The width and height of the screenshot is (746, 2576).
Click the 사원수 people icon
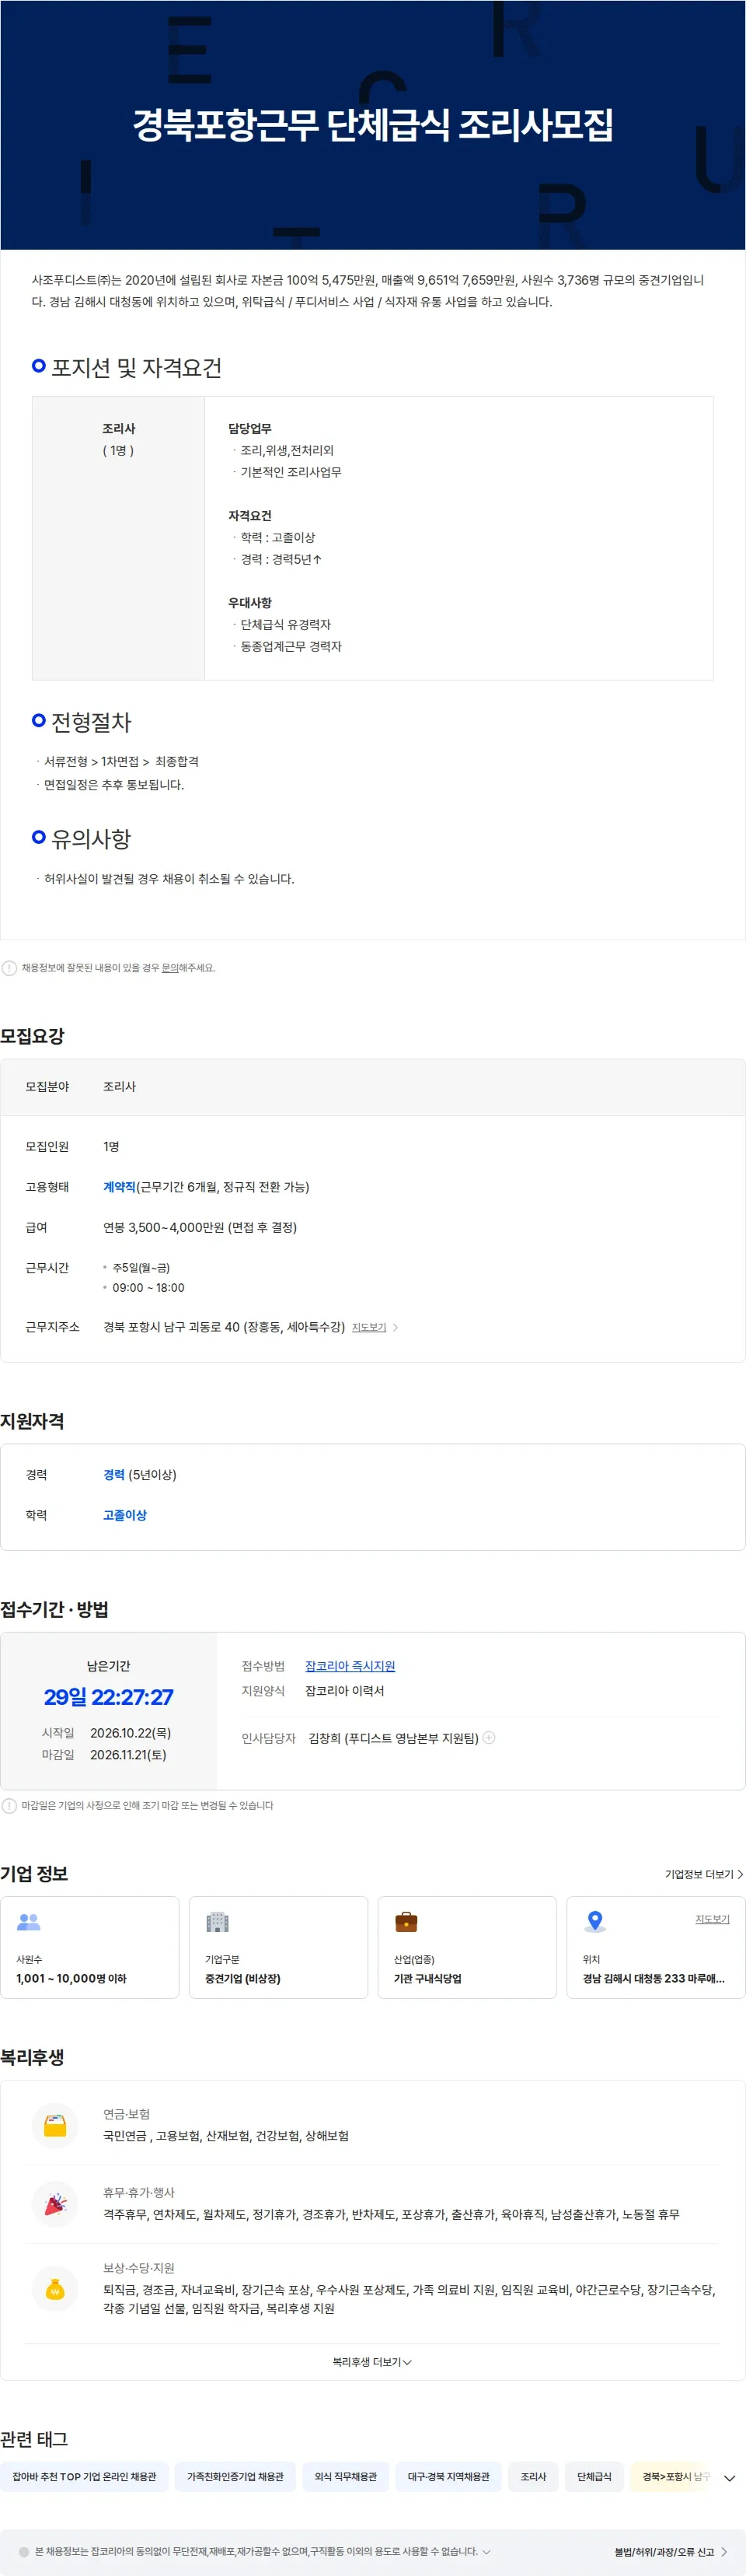29,1921
